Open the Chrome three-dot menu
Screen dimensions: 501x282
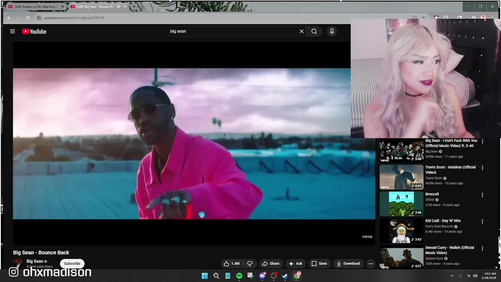point(493,18)
